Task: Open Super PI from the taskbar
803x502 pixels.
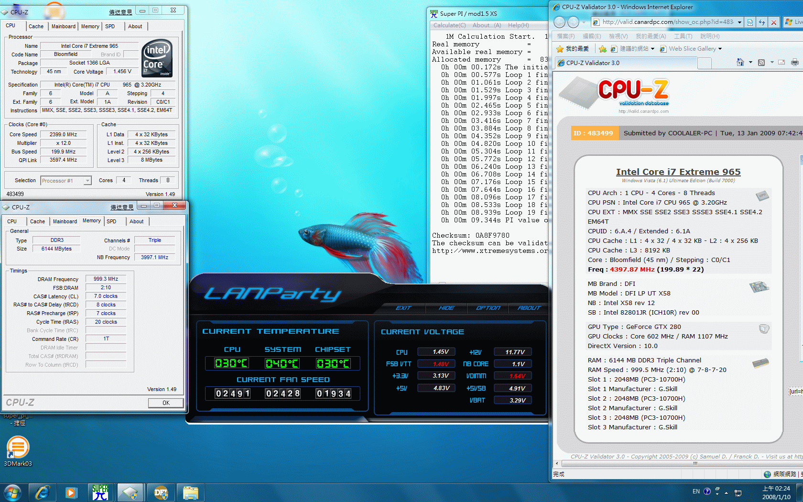Action: pyautogui.click(x=100, y=492)
